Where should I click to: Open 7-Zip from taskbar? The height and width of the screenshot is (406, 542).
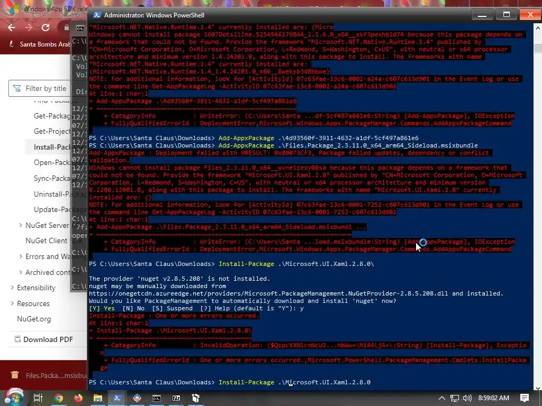[176, 398]
